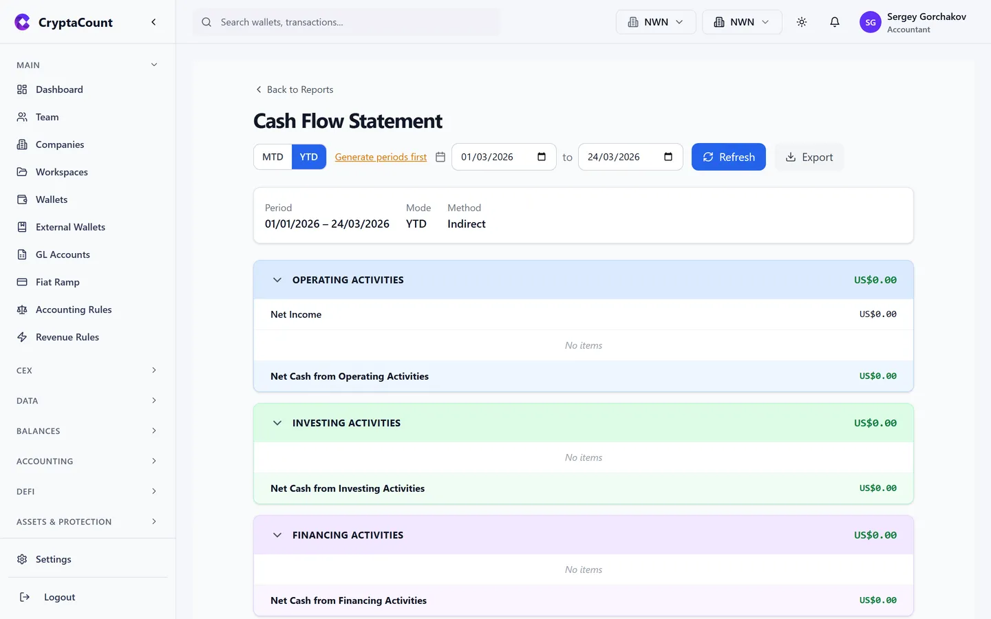This screenshot has width=991, height=619.
Task: Open Revenue Rules
Action: coord(87,337)
